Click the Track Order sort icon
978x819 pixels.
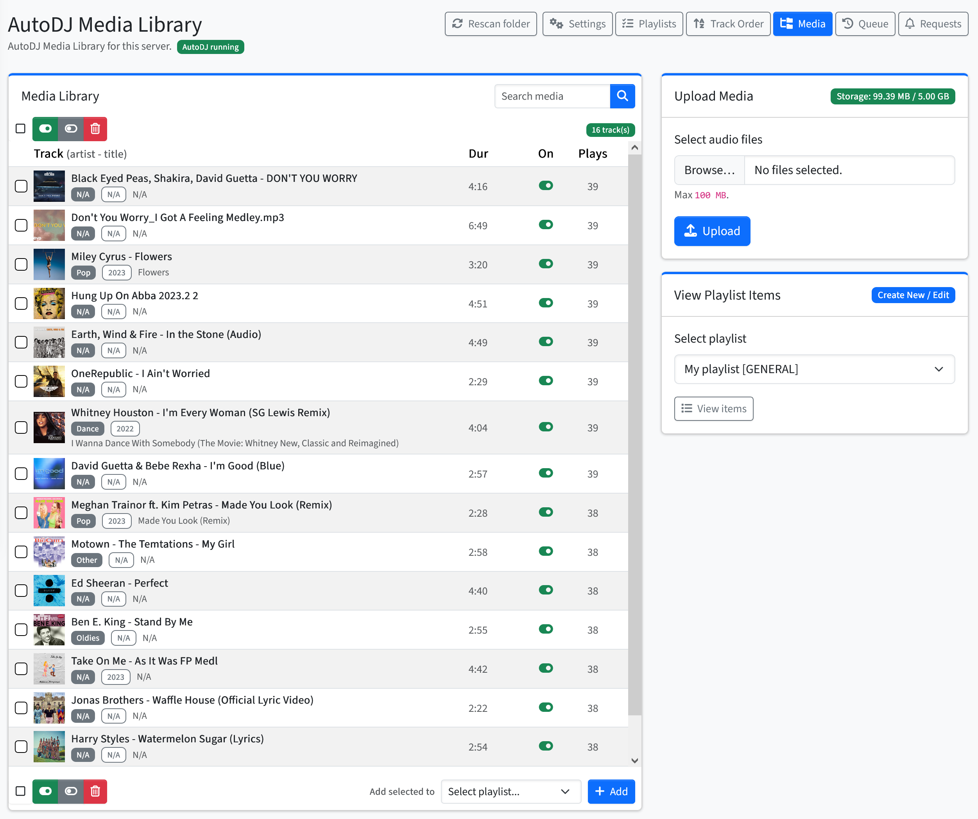(x=699, y=24)
